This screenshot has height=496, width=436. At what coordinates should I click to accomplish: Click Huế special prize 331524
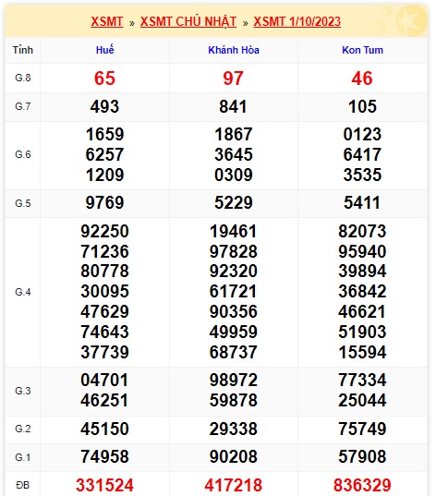(104, 485)
